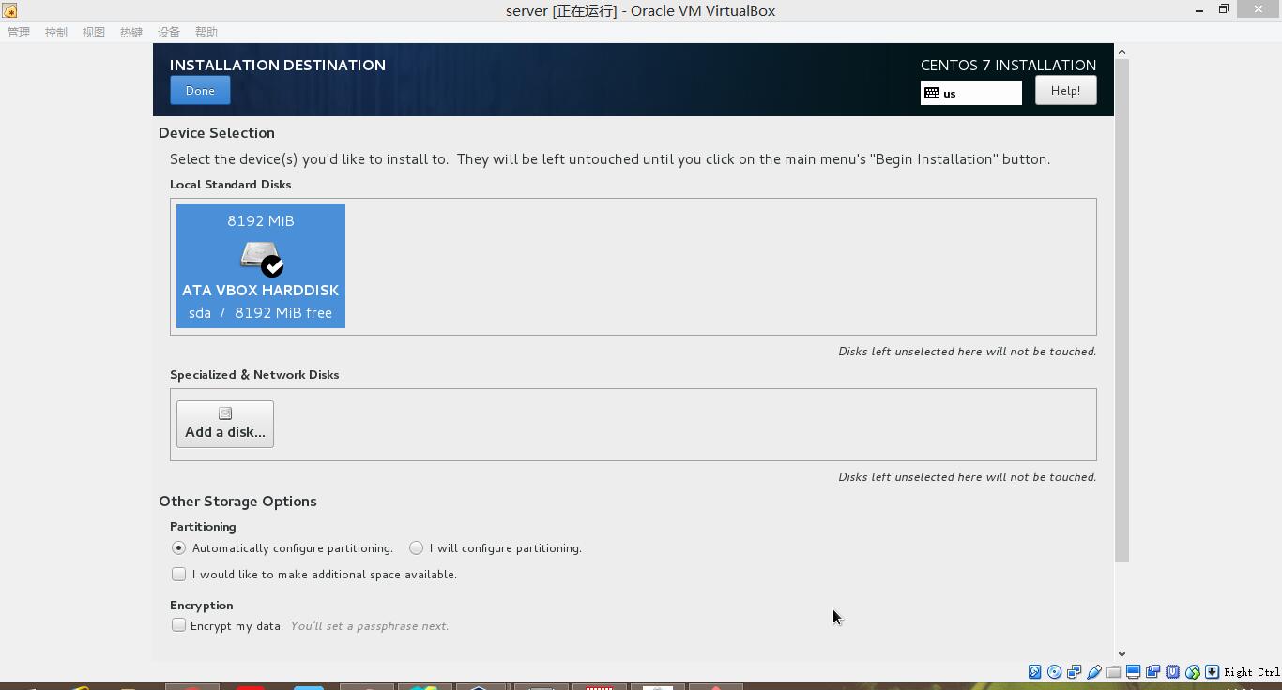Click the keyboard capture arrow icon
The width and height of the screenshot is (1282, 690).
click(x=1212, y=672)
